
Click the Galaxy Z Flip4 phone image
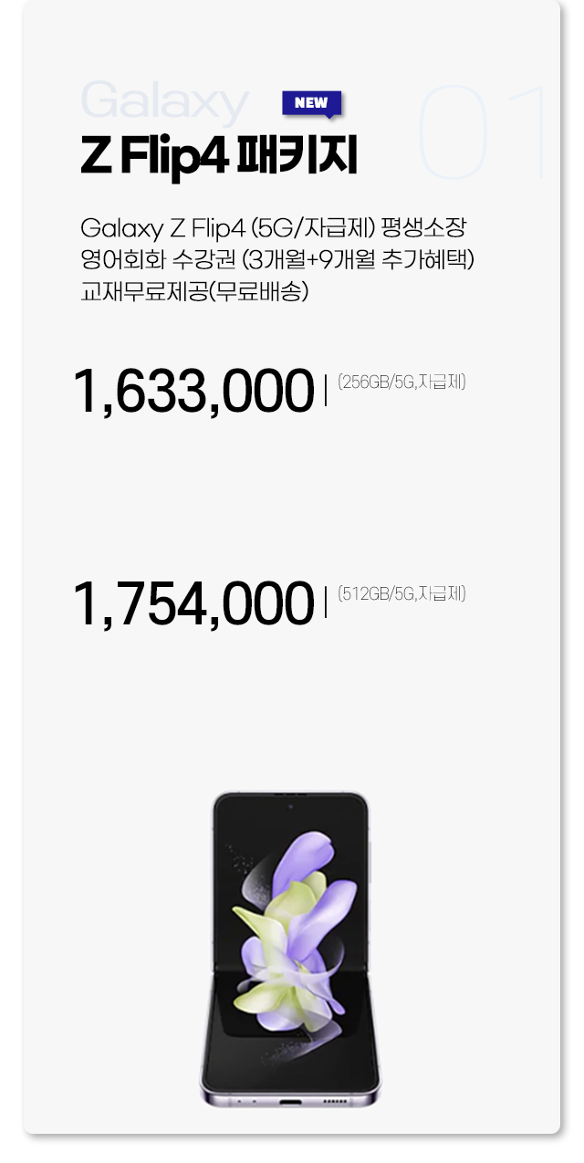click(290, 949)
